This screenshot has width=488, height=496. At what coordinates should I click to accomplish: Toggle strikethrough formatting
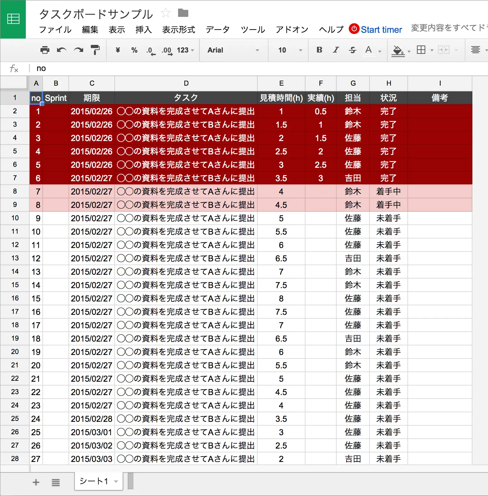[353, 50]
